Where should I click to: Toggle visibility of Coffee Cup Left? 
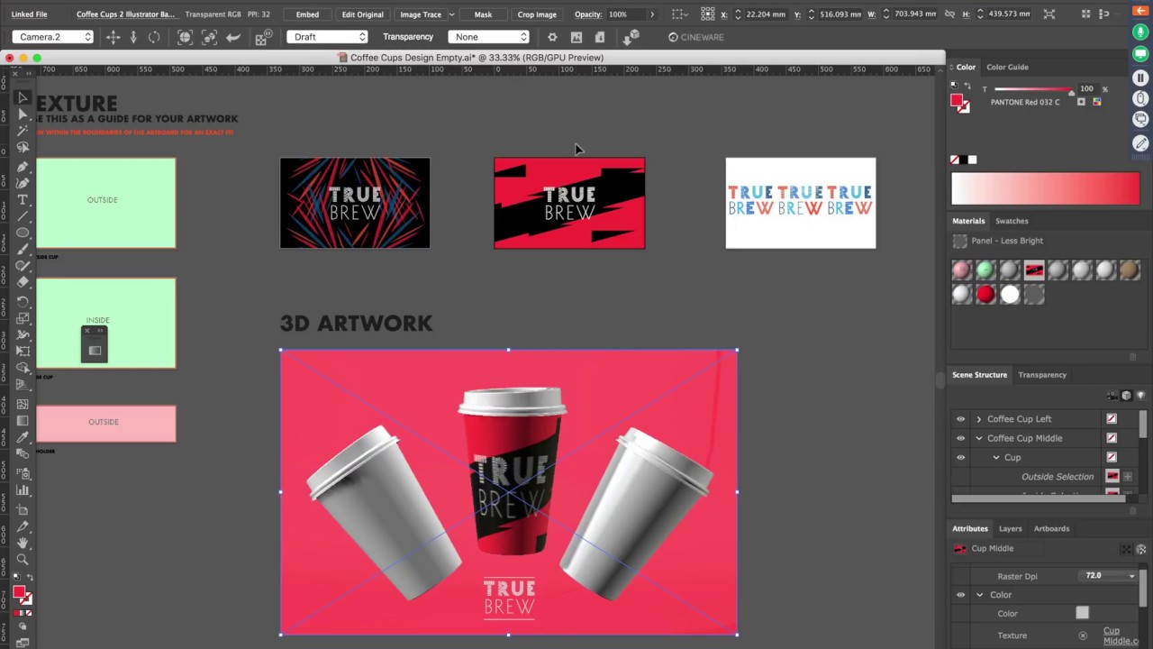(960, 419)
